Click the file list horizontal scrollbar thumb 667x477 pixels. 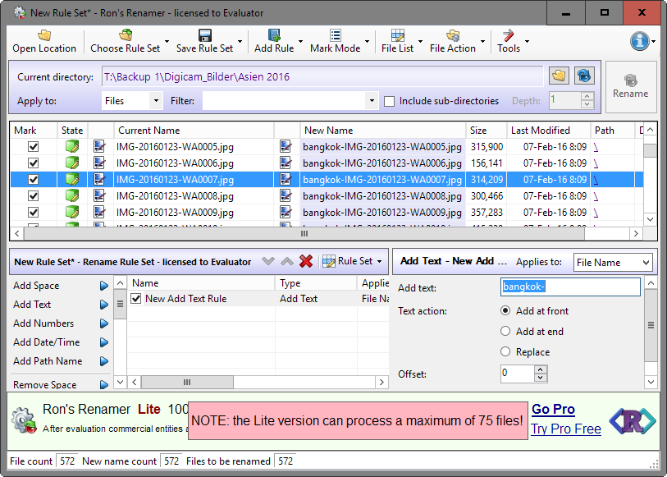point(304,234)
